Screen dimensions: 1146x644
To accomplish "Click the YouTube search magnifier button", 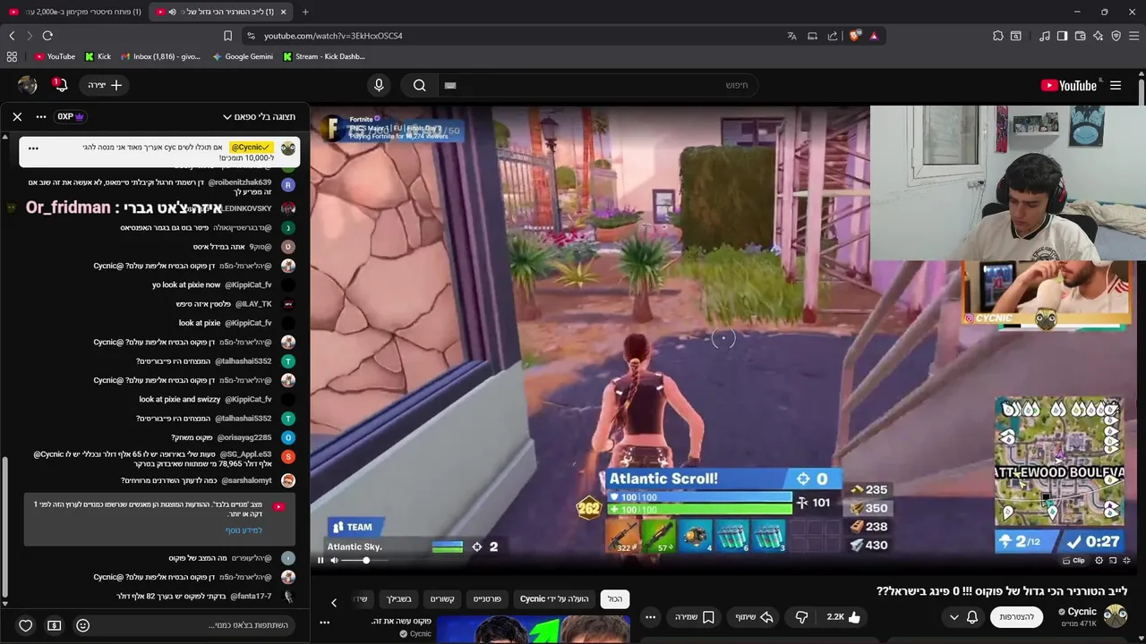I will tap(419, 85).
